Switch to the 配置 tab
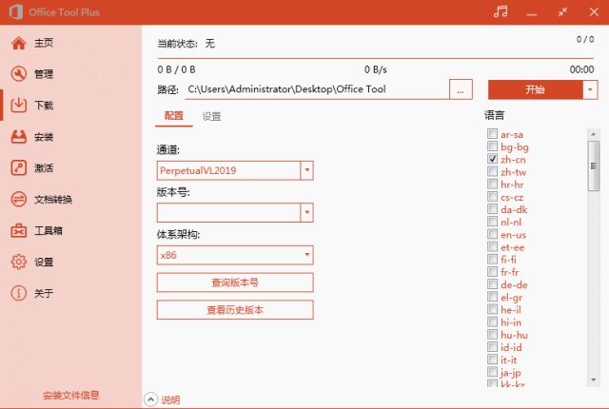Screen dimensions: 609x409 [173, 116]
